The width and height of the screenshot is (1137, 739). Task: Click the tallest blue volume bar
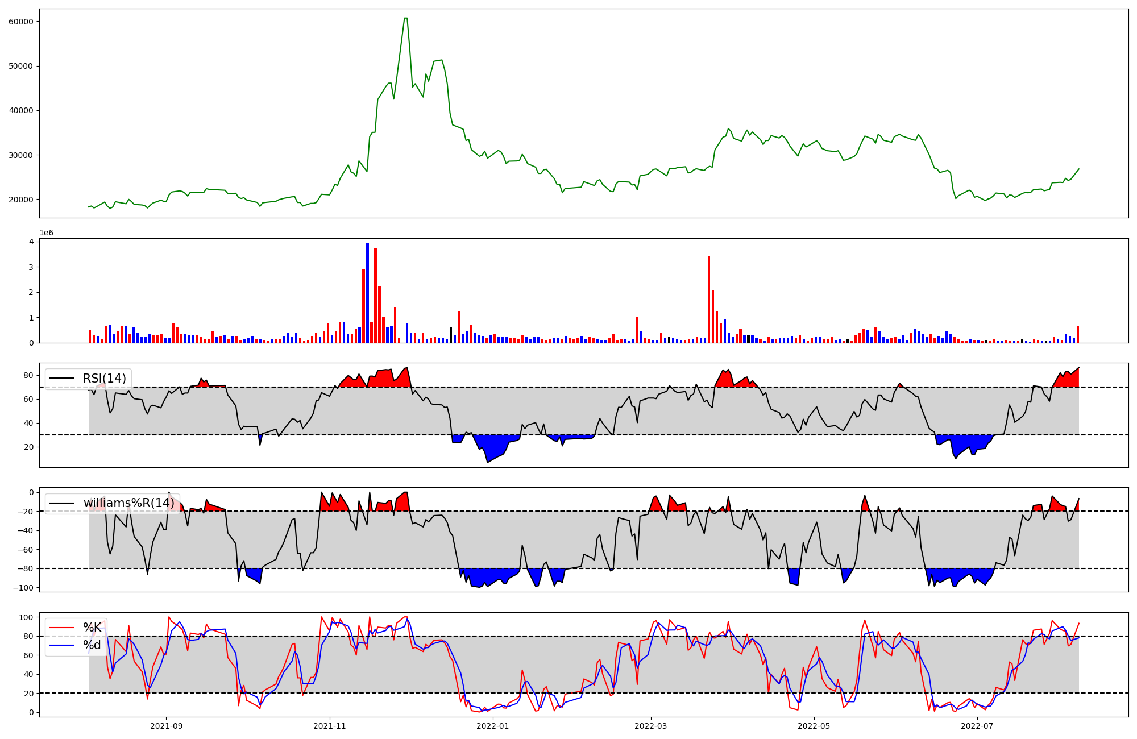click(x=367, y=293)
